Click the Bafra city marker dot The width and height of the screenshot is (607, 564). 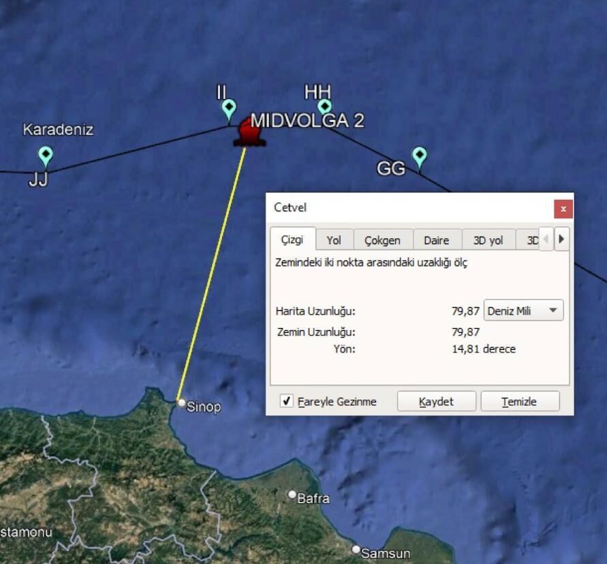[292, 494]
